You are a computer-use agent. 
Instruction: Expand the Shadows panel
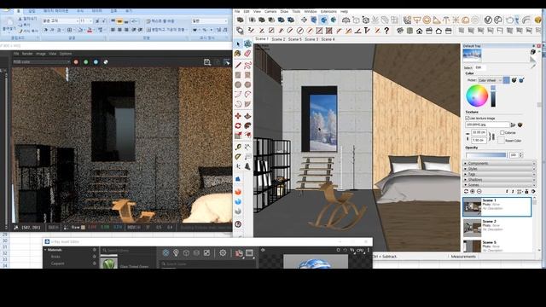pos(498,180)
